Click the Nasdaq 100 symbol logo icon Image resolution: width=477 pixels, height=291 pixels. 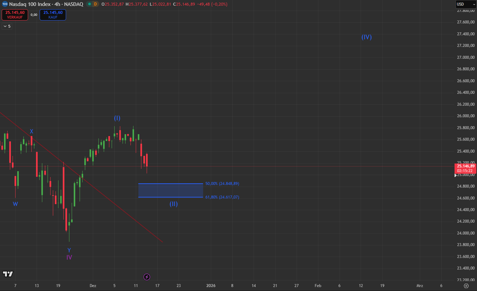(x=5, y=4)
